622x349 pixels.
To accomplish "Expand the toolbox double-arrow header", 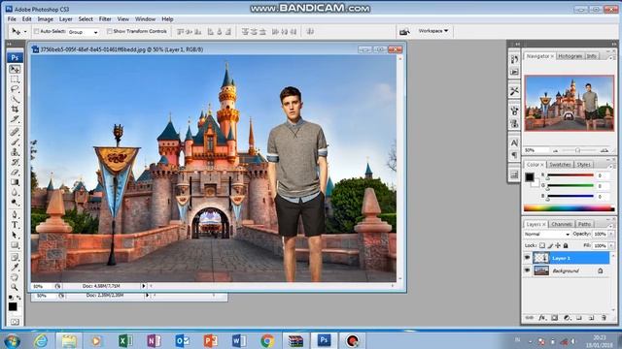I will [9, 44].
